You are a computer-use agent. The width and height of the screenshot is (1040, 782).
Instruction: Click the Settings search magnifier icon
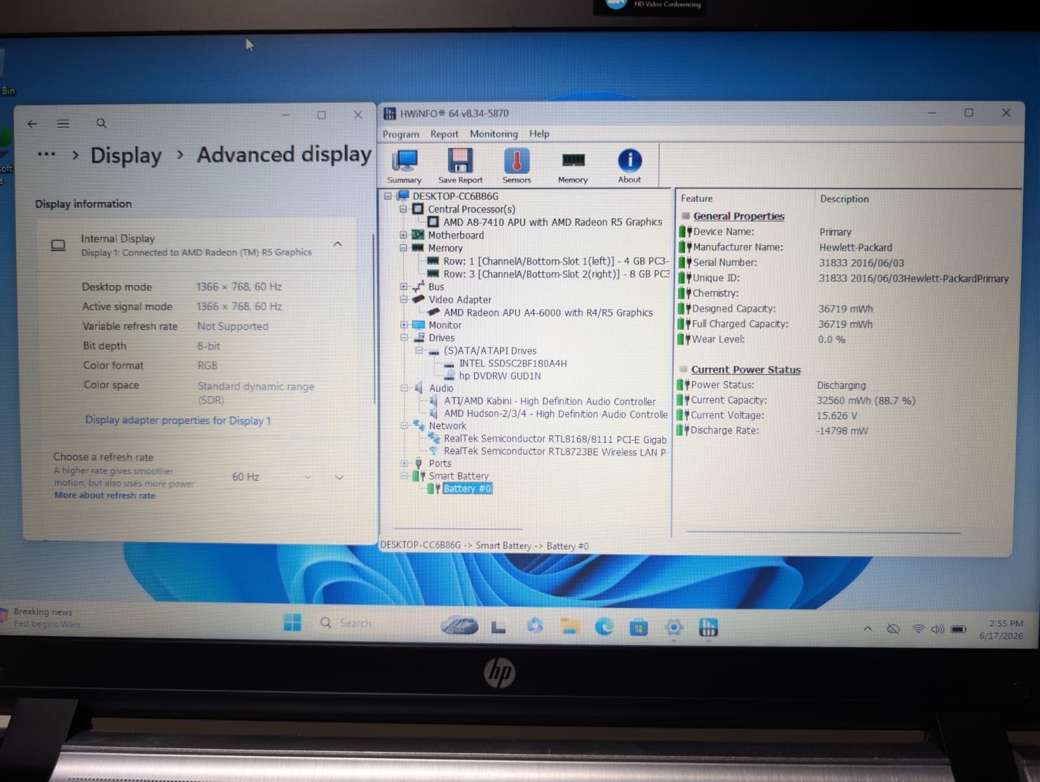[x=101, y=123]
